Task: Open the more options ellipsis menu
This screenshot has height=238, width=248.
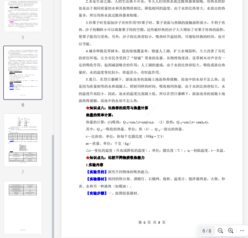Action: pyautogui.click(x=242, y=231)
